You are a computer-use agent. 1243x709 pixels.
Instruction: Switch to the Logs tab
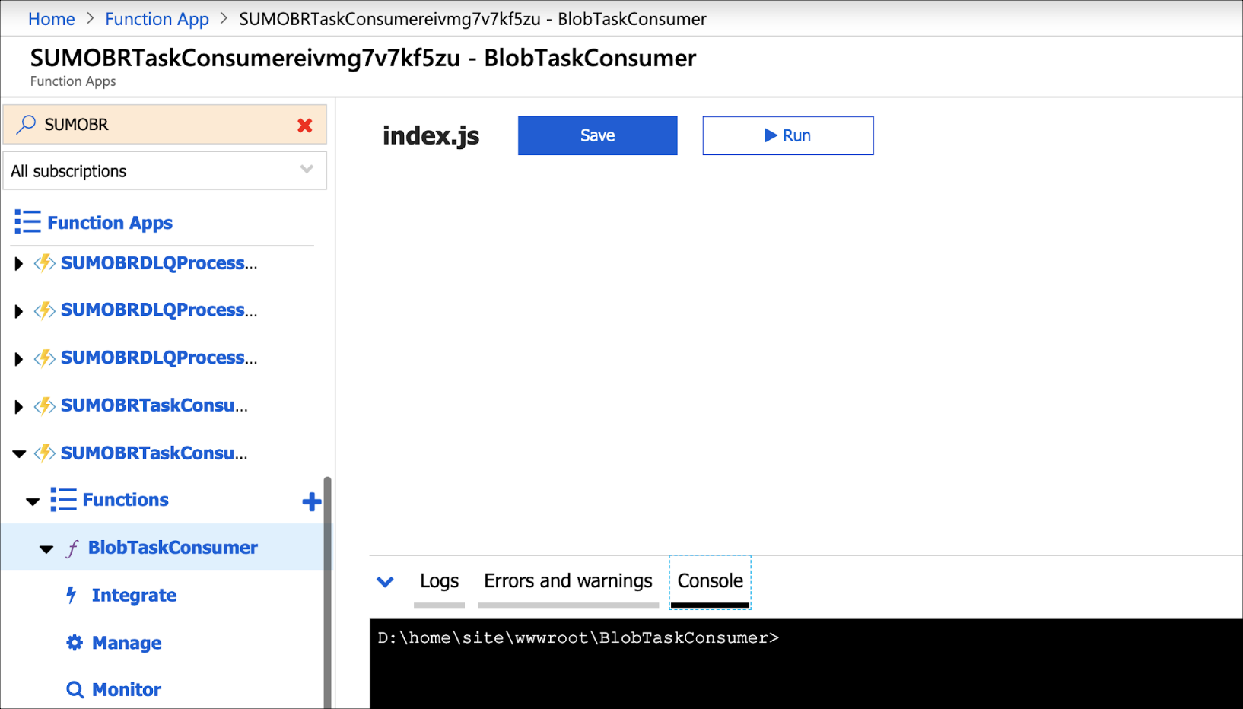439,581
